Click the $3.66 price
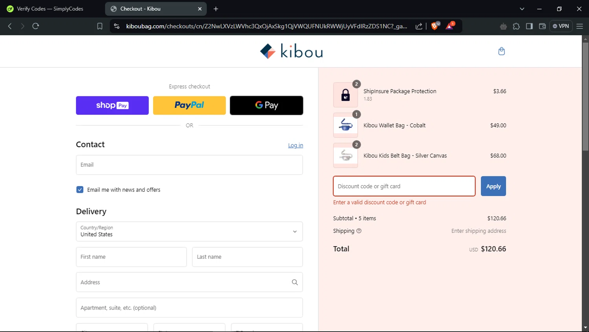589x332 pixels. [499, 91]
